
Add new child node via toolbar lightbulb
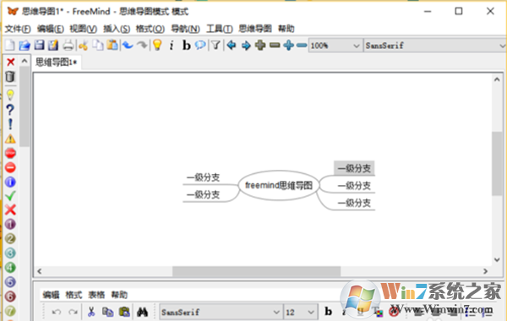[x=157, y=46]
